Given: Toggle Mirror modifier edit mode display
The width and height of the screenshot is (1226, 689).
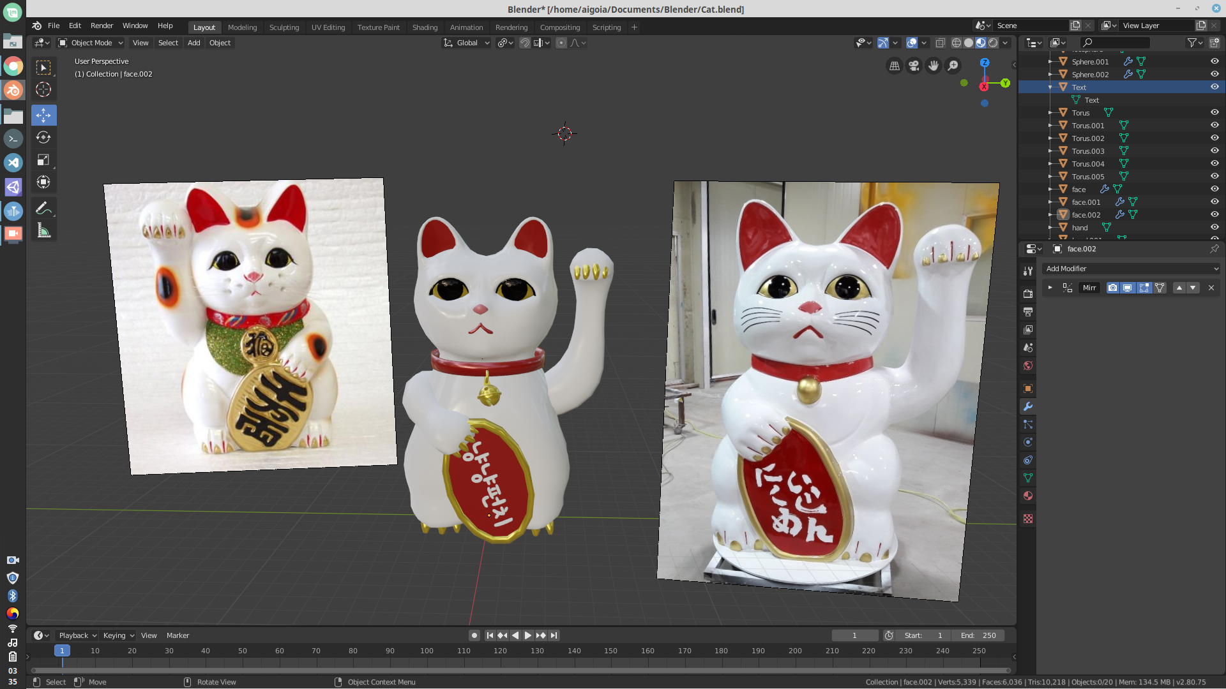Looking at the screenshot, I should [1144, 288].
